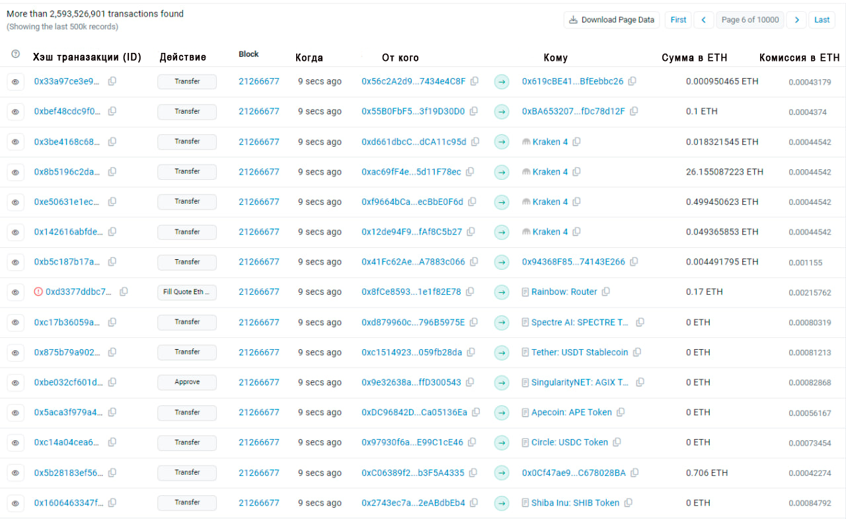Go to the previous page chevron

(704, 20)
